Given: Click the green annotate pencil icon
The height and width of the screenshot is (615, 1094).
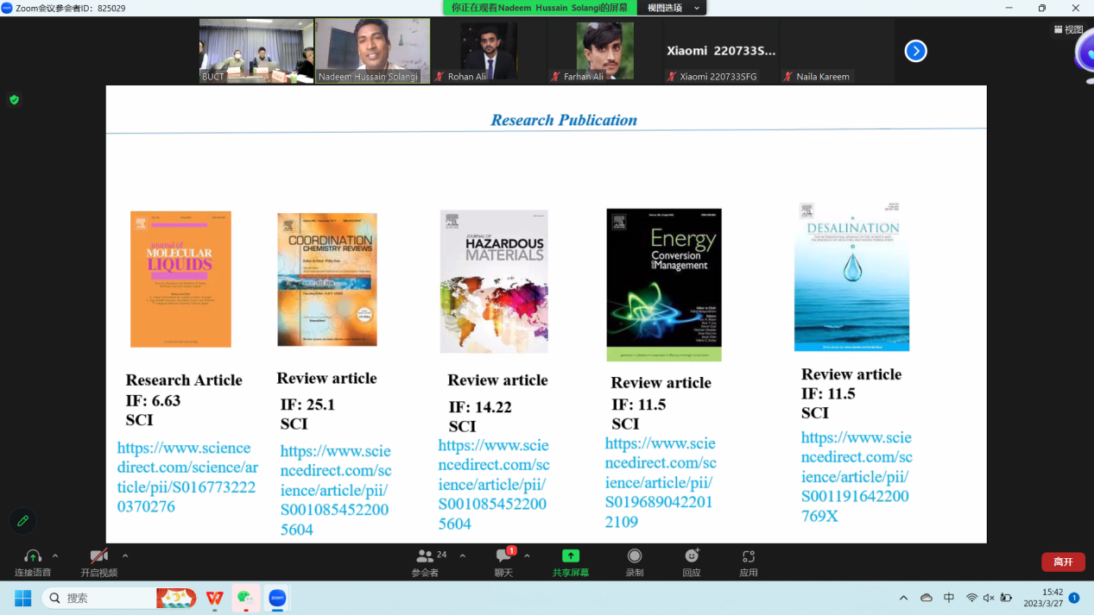Looking at the screenshot, I should [23, 521].
